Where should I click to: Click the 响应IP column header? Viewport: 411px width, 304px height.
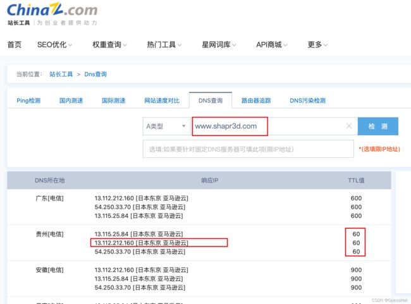[209, 180]
